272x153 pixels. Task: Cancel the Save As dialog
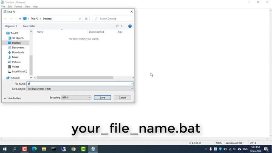point(122,98)
